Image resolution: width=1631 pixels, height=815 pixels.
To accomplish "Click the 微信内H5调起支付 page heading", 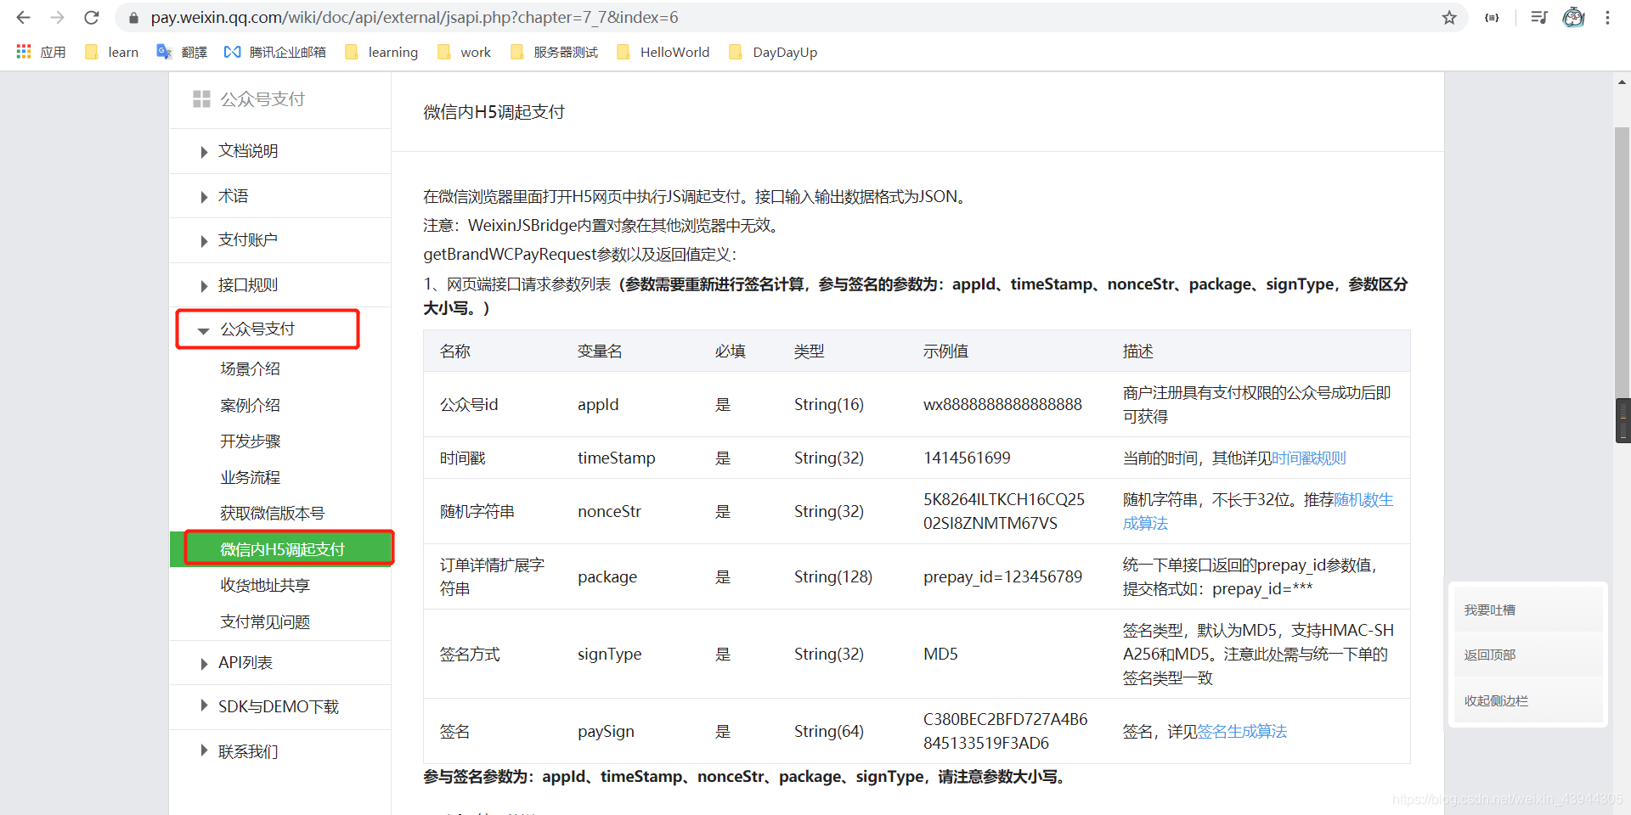I will (494, 112).
